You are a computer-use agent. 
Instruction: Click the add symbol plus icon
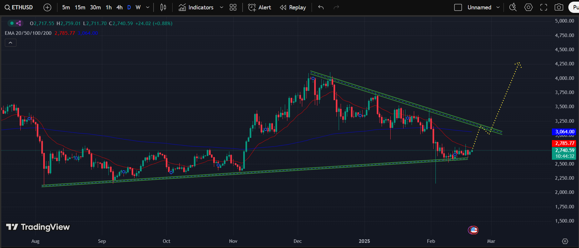(47, 7)
